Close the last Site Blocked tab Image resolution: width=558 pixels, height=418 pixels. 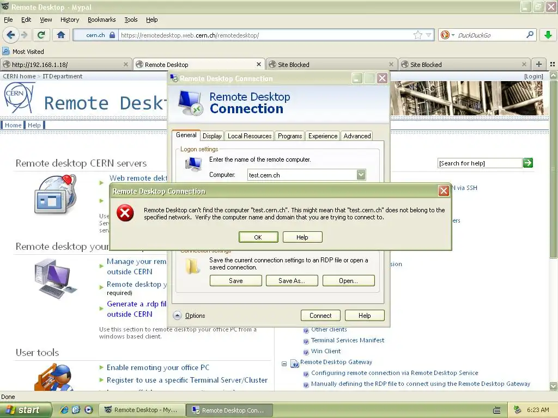pos(524,64)
